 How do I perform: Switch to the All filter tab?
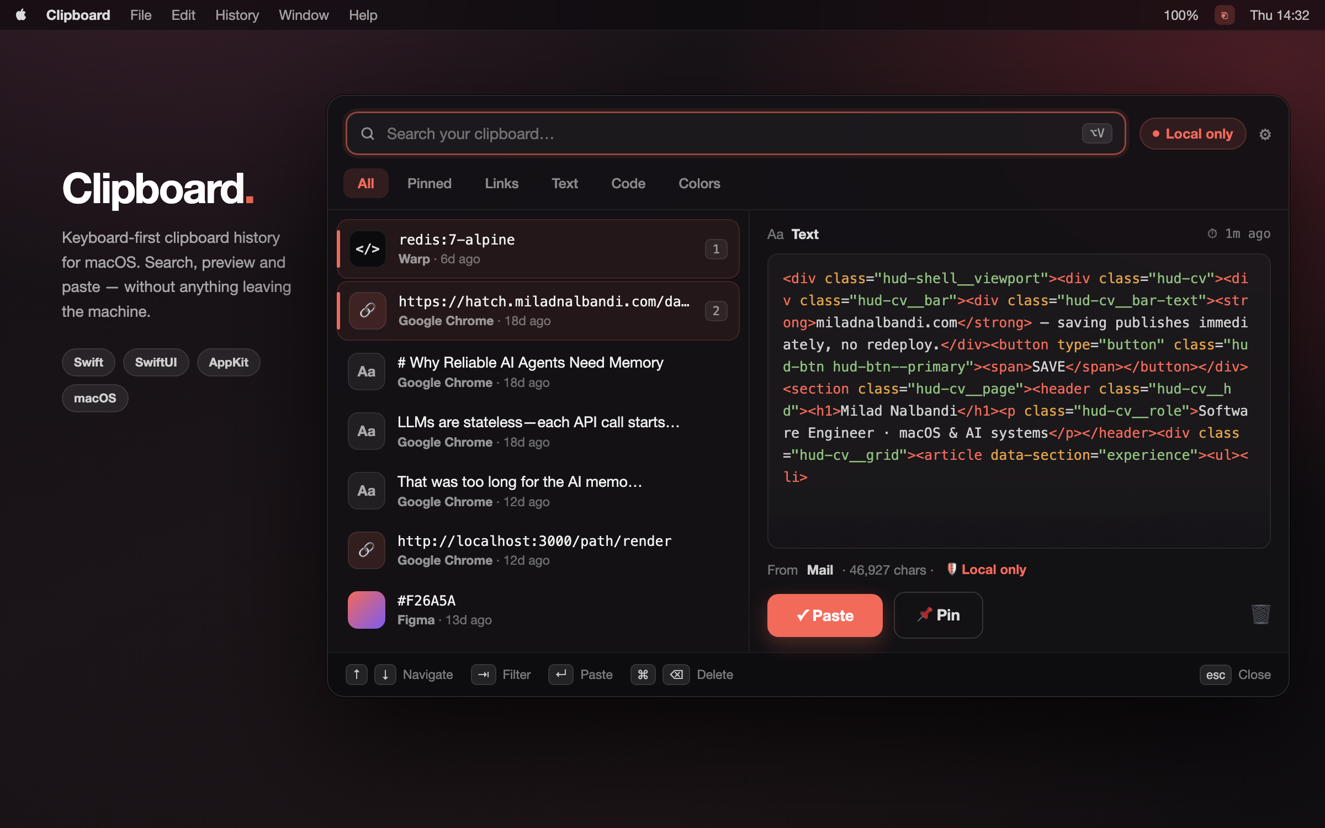pos(366,183)
